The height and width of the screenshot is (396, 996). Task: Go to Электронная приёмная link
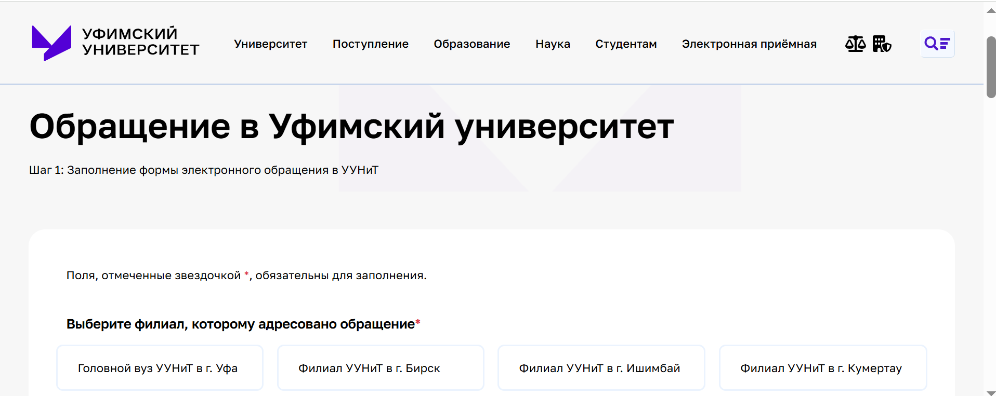pos(749,44)
